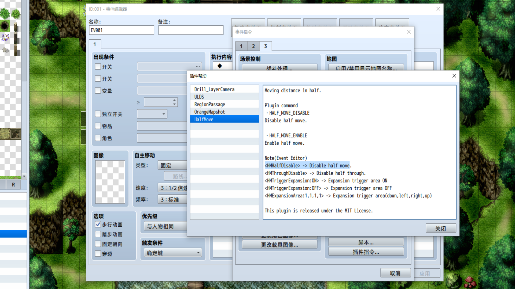Switch to event command tab 1
Image resolution: width=515 pixels, height=289 pixels.
[x=241, y=46]
